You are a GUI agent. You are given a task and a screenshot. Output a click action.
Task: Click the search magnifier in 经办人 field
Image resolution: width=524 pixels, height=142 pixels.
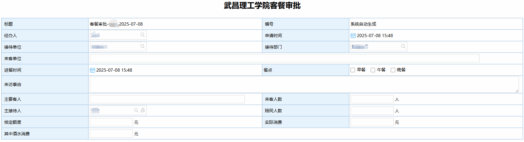point(143,35)
